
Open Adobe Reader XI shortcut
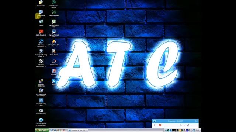(41, 33)
